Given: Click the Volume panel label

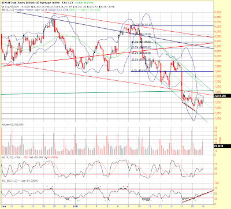Looking at the screenshot, I should coord(13,125).
